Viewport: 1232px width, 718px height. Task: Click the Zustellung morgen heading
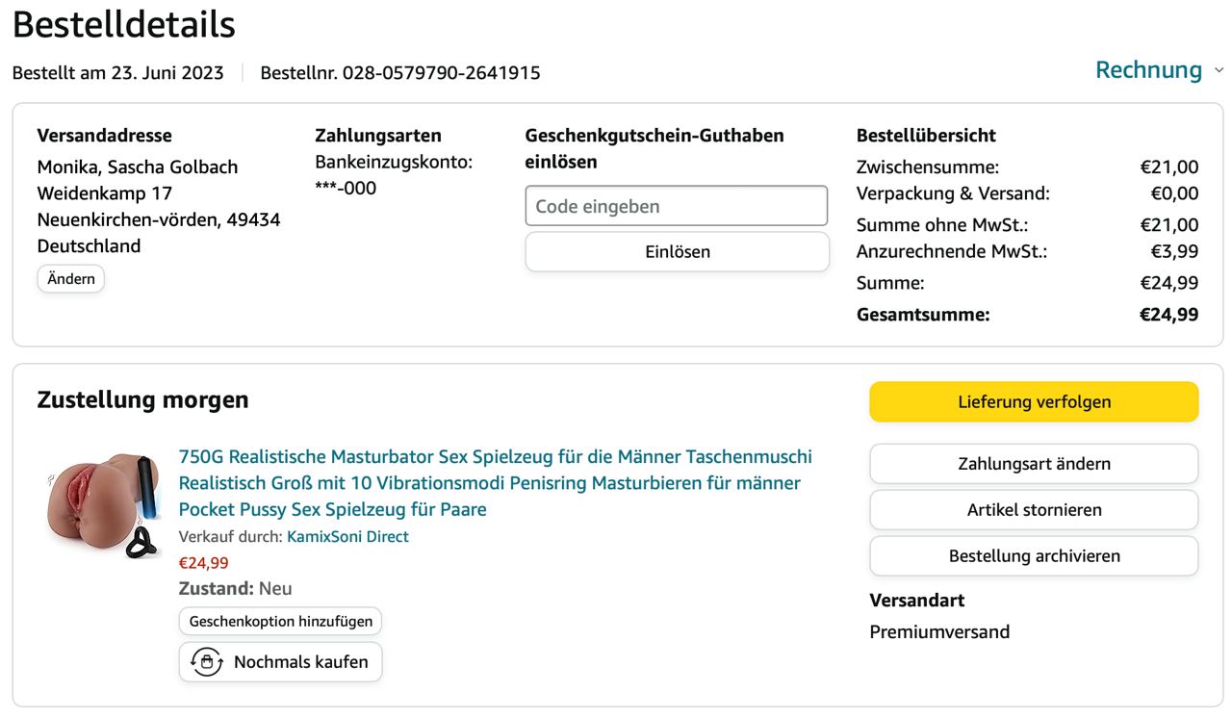[142, 399]
